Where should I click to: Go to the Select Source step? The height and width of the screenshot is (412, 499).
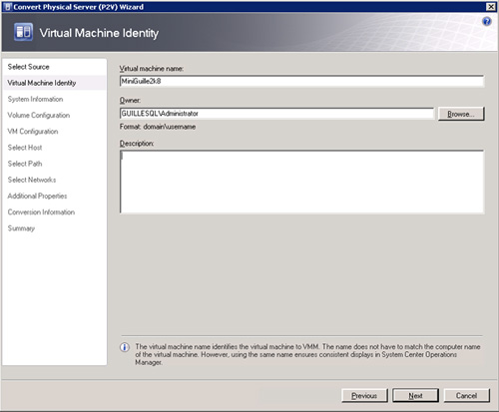coord(28,67)
